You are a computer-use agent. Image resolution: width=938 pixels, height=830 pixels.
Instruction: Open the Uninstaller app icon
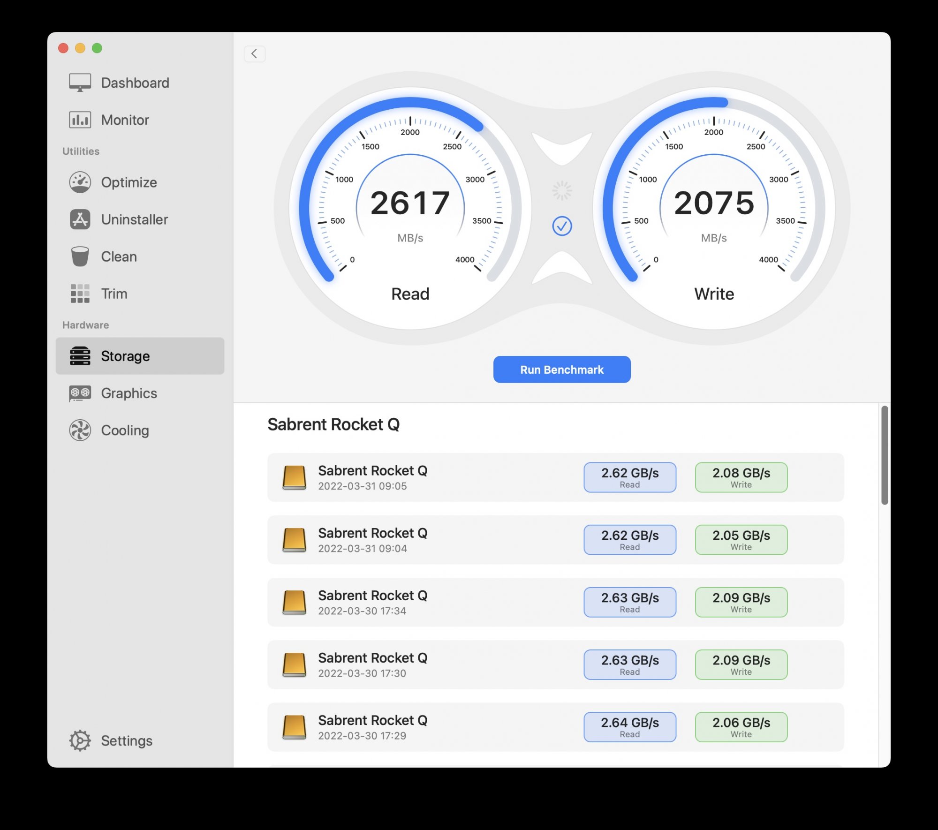80,219
